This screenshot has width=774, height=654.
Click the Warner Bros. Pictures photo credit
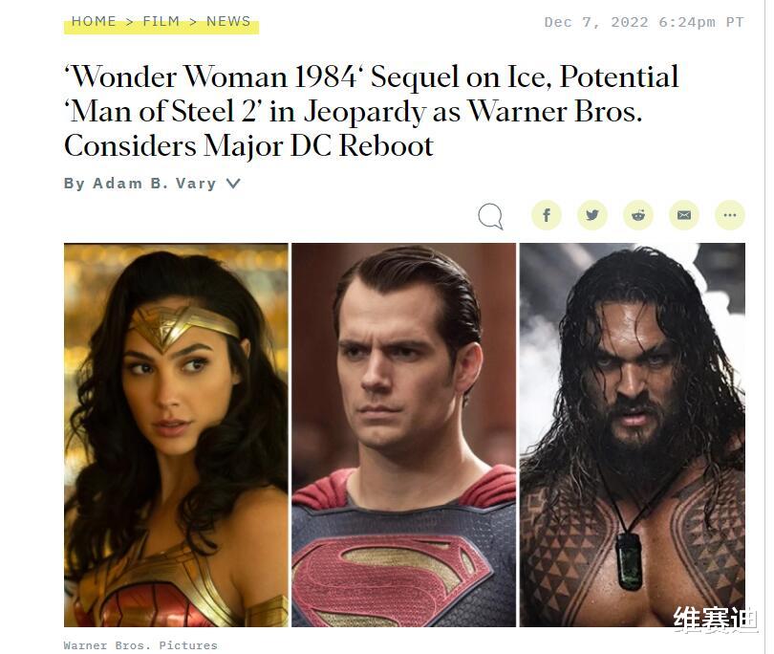click(140, 645)
